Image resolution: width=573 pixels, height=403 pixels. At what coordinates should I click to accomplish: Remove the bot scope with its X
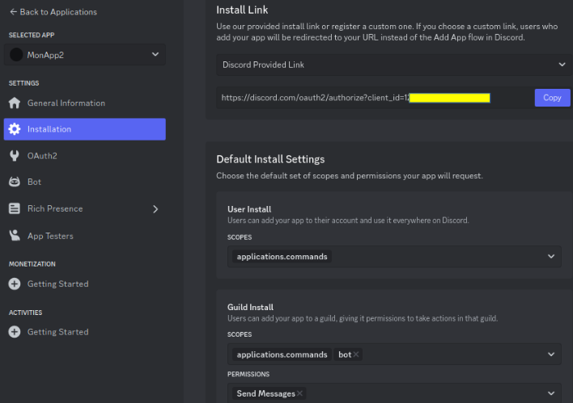coord(356,355)
